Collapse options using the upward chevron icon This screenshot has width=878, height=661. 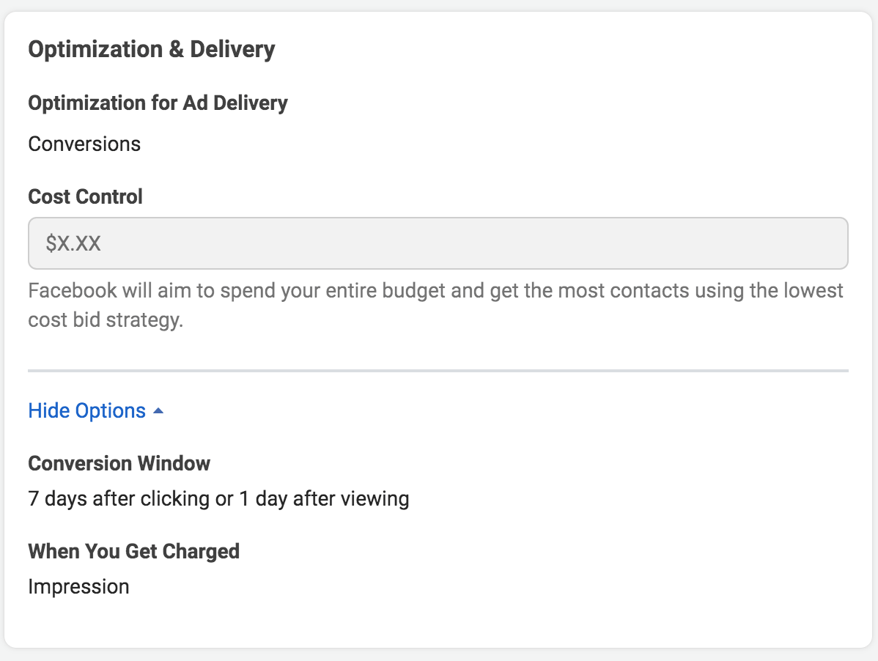pyautogui.click(x=158, y=409)
